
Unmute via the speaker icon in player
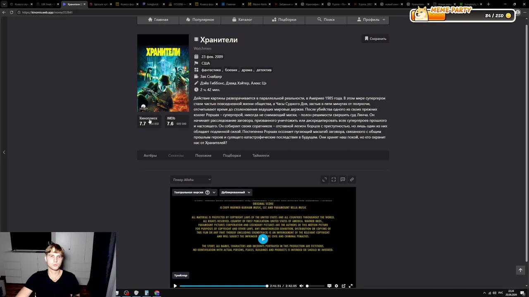tap(301, 286)
